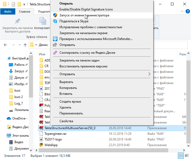Screen dimensions: 191x159
Task: Go back with the left arrow button
Action: (5, 45)
